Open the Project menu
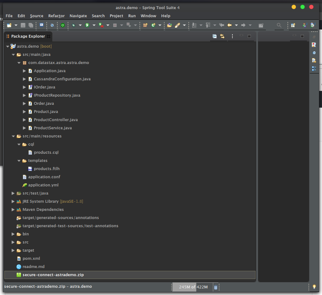The width and height of the screenshot is (322, 295). click(116, 16)
